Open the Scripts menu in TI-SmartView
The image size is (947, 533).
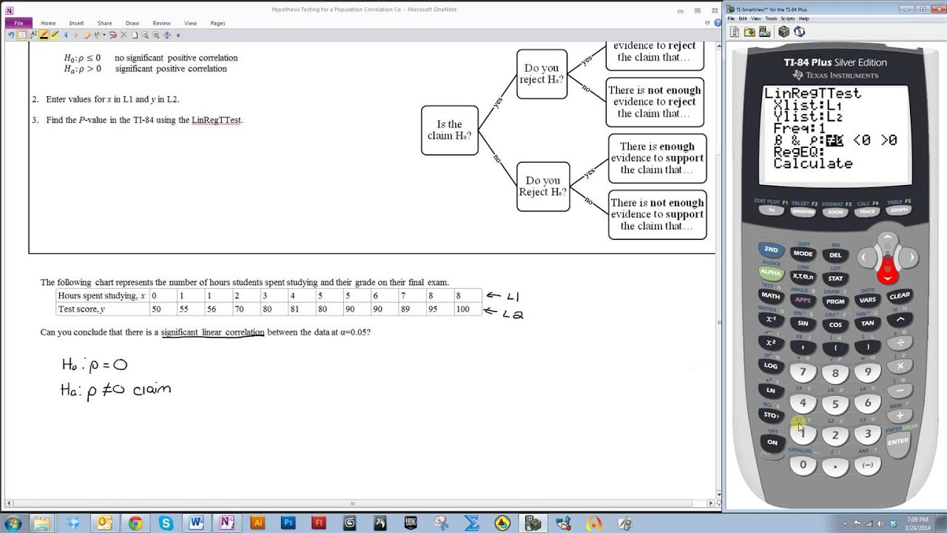(788, 19)
